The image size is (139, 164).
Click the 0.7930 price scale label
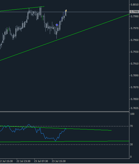point(135,52)
